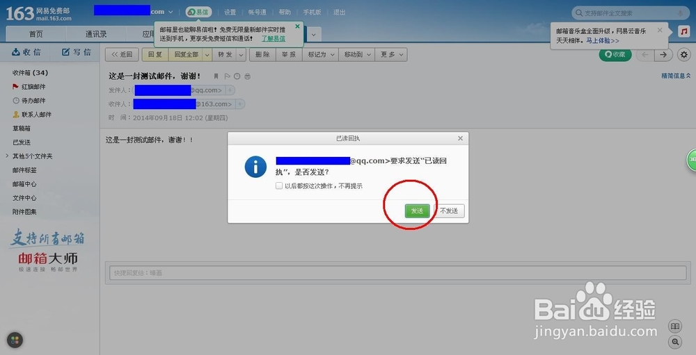Click the 写信 compose button
The height and width of the screenshot is (355, 696).
pos(77,52)
